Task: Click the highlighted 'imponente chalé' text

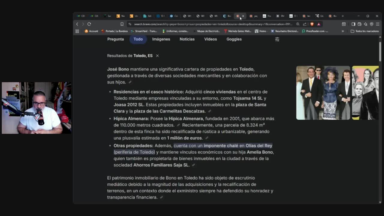Action: (x=221, y=145)
